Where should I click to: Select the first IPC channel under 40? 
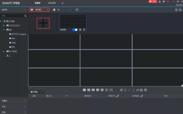click(x=12, y=39)
